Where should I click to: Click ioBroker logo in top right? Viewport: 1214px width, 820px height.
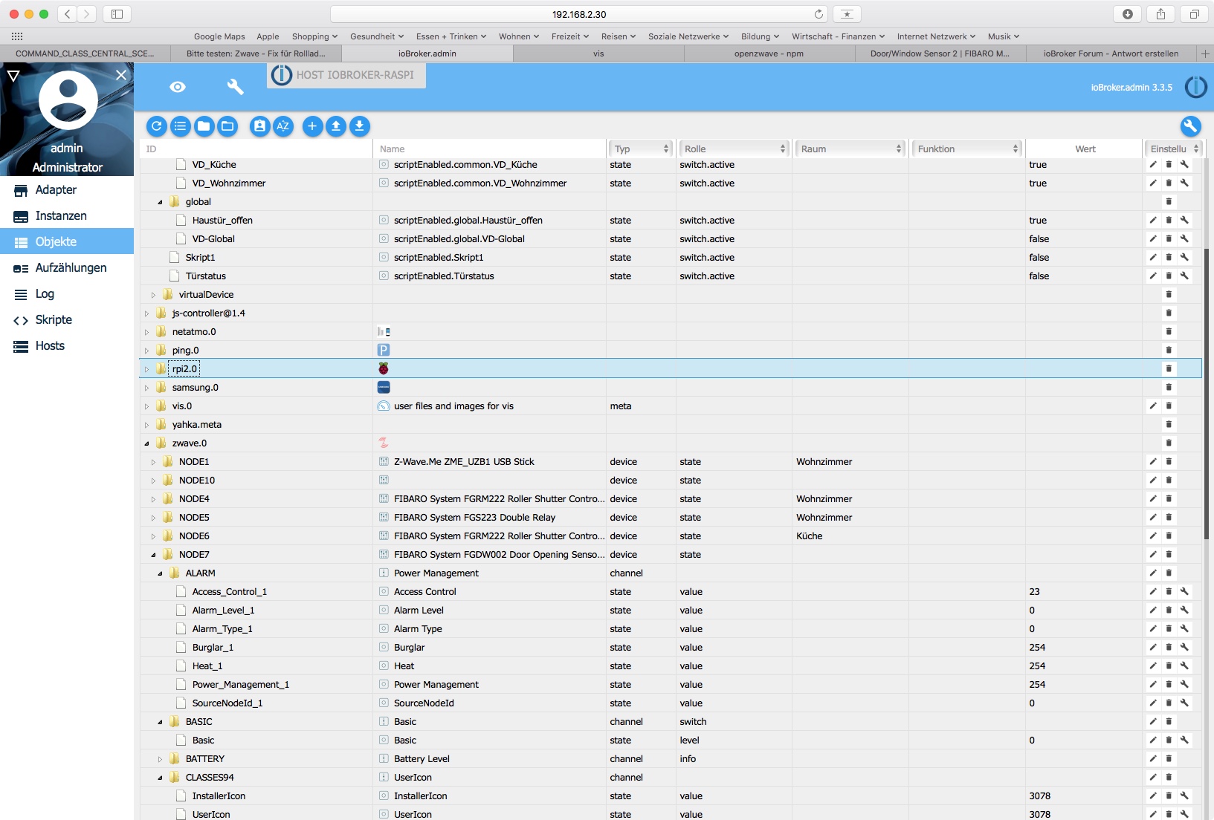pos(1195,87)
